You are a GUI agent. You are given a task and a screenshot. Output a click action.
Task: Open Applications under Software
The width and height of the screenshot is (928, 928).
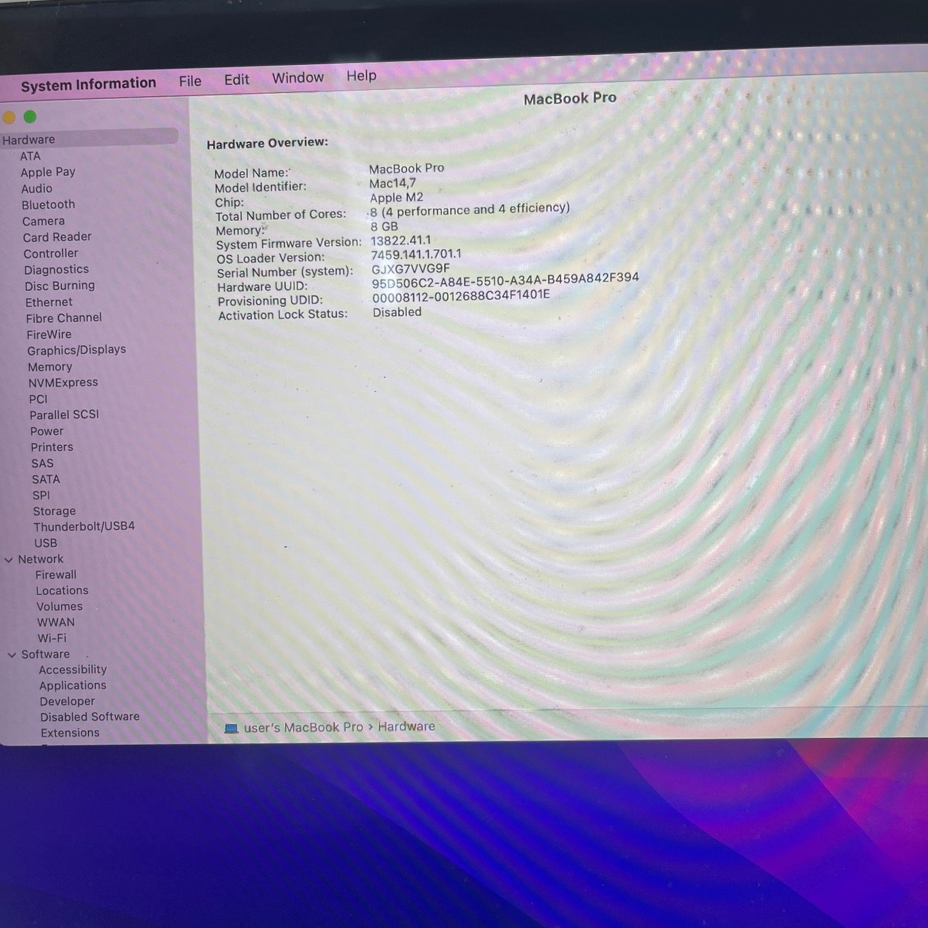pyautogui.click(x=73, y=686)
